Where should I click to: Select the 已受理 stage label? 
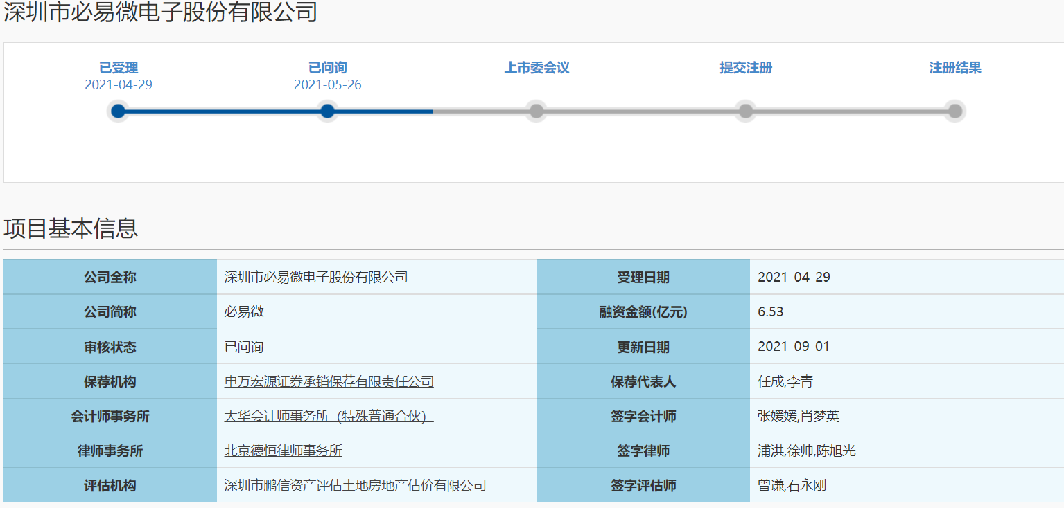pos(119,68)
